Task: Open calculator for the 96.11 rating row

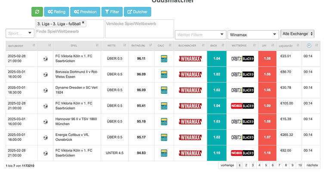Action: click(164, 59)
